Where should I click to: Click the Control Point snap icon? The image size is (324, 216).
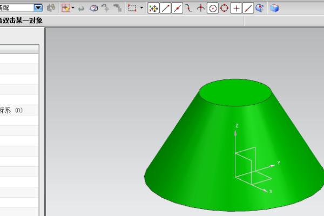(x=188, y=8)
